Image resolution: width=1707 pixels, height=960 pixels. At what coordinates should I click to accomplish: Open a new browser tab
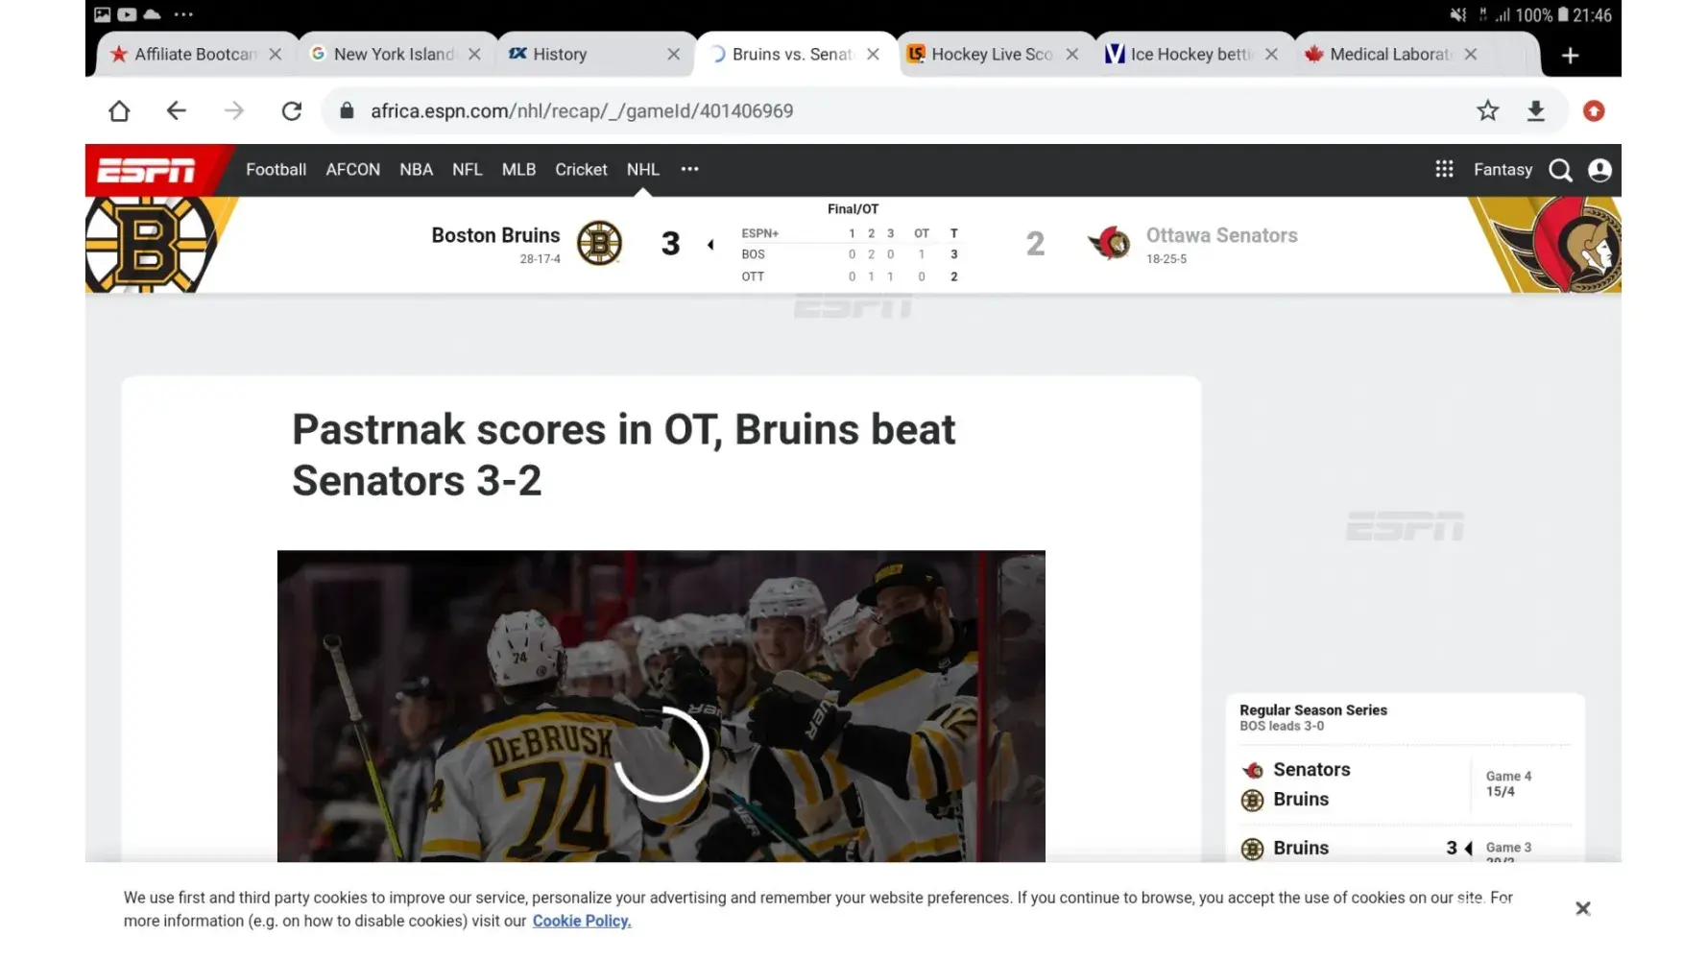[1570, 56]
